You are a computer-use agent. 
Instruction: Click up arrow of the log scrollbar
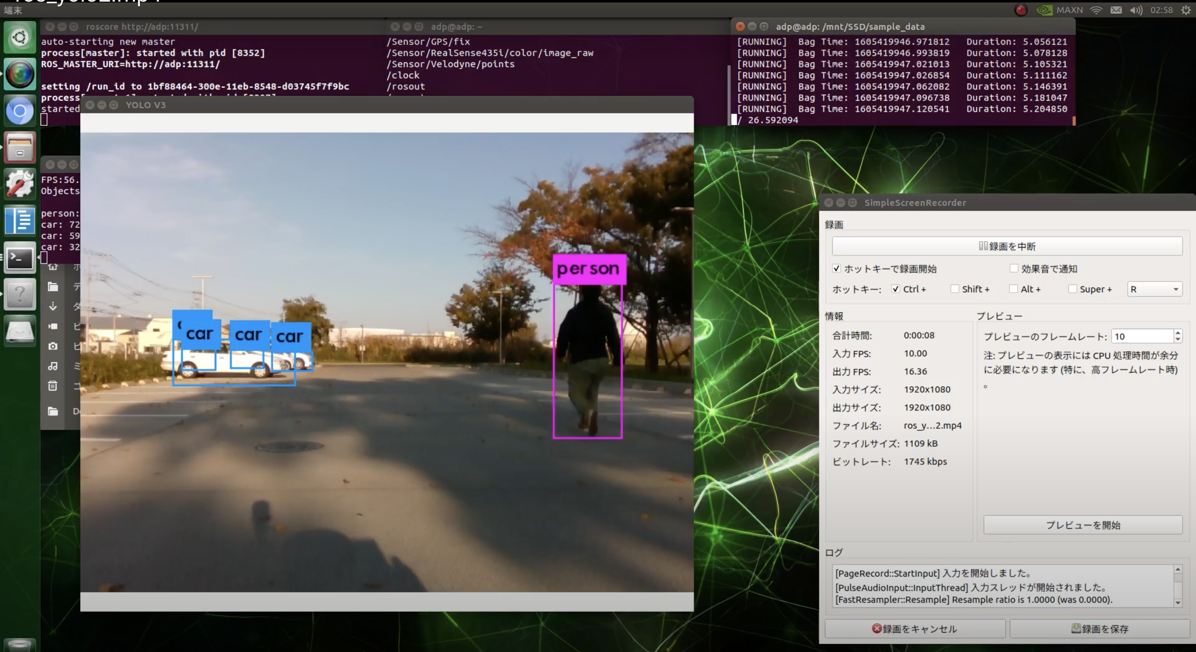(x=1178, y=569)
